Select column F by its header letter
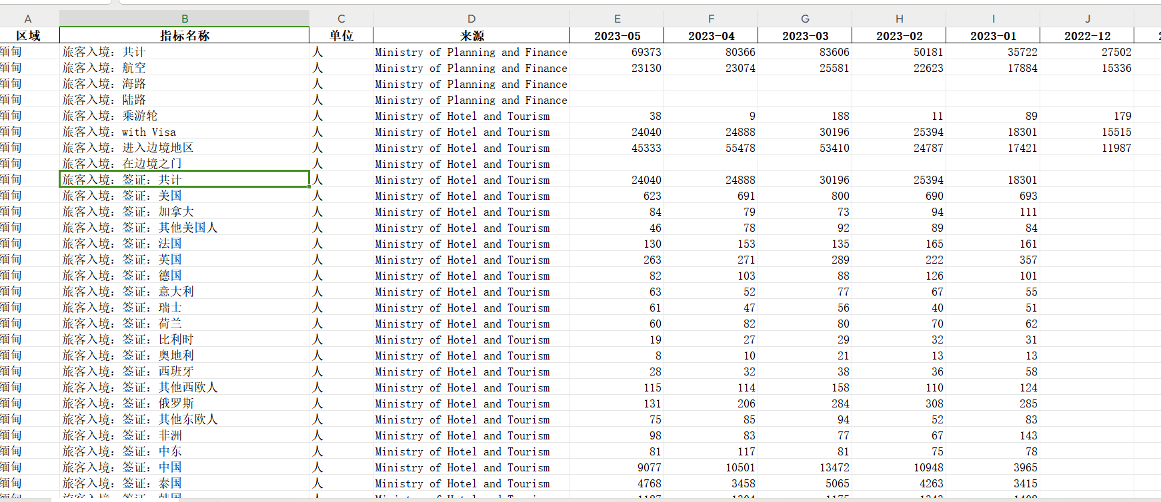Screen dimensions: 1161x502 coord(712,19)
